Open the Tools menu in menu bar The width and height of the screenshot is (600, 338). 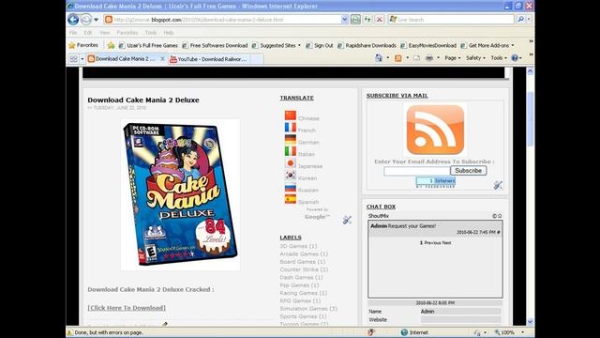click(x=151, y=33)
